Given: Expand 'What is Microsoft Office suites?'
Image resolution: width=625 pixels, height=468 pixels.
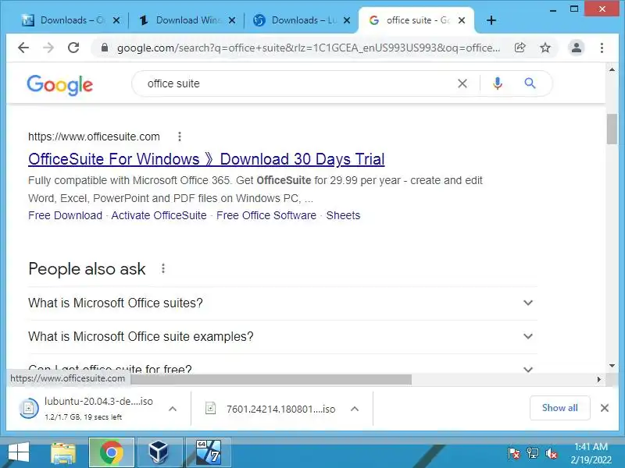Looking at the screenshot, I should point(283,303).
